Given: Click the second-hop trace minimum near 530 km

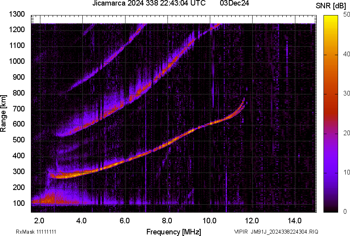Looking at the screenshot, I should coord(63,134).
